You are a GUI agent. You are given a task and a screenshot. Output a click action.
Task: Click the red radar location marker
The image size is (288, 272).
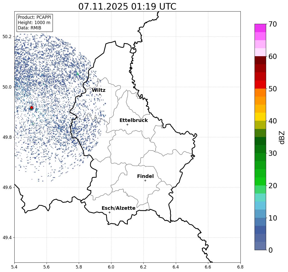point(32,108)
